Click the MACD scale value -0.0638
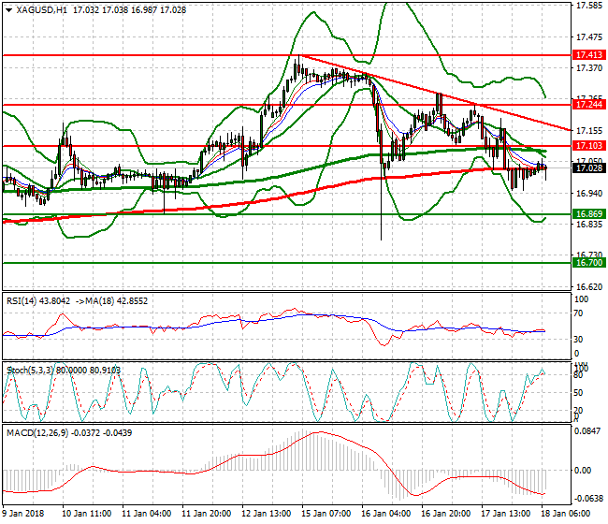 [x=589, y=499]
